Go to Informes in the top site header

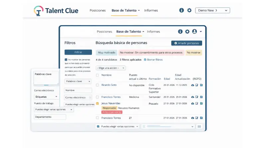151,11
